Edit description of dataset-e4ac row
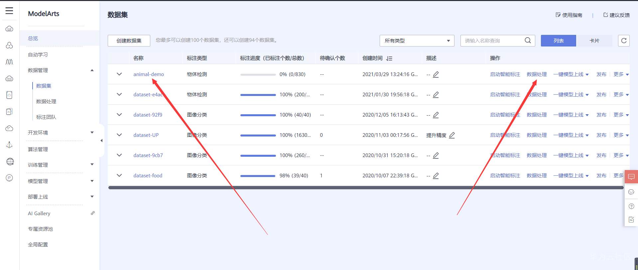Viewport: 638px width, 270px height. click(436, 95)
